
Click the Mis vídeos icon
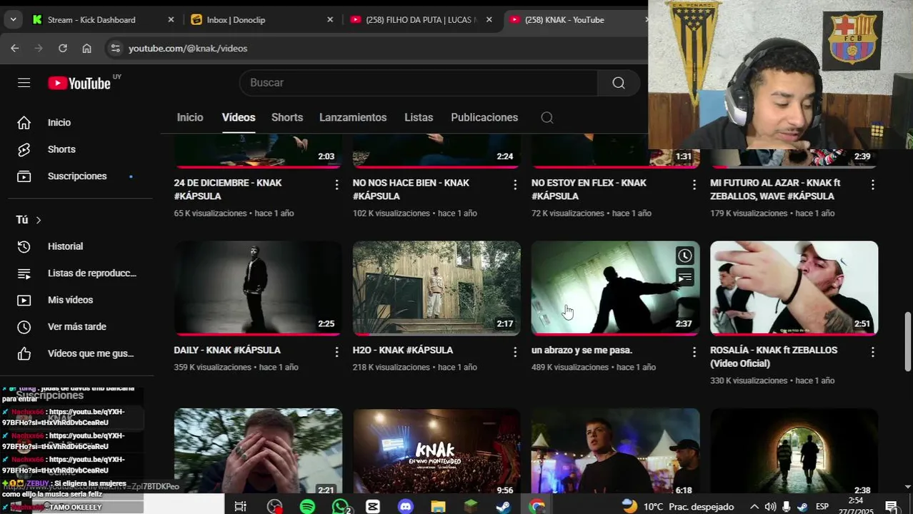point(24,300)
